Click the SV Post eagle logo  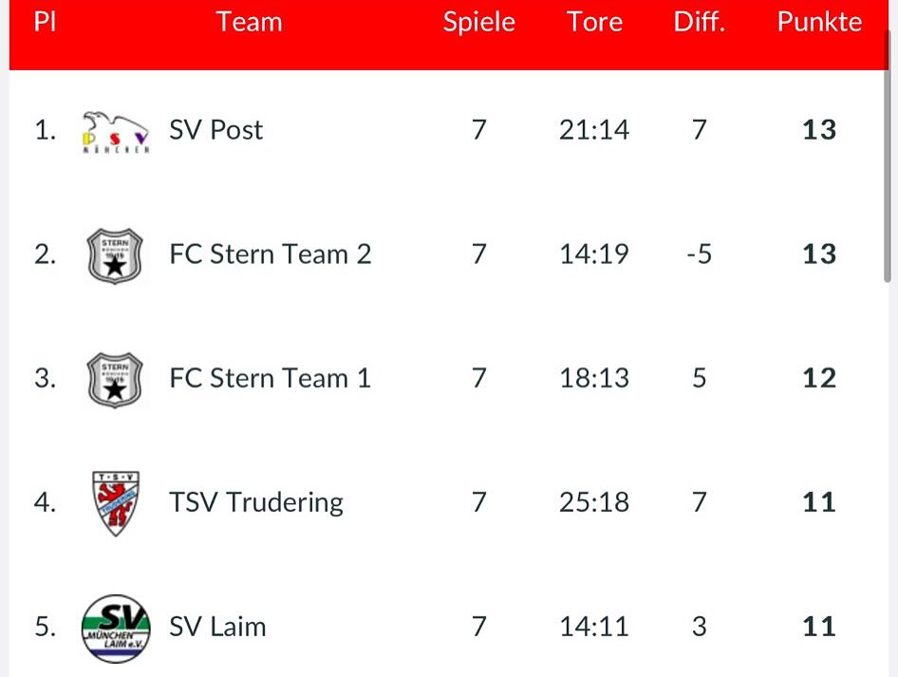point(116,131)
